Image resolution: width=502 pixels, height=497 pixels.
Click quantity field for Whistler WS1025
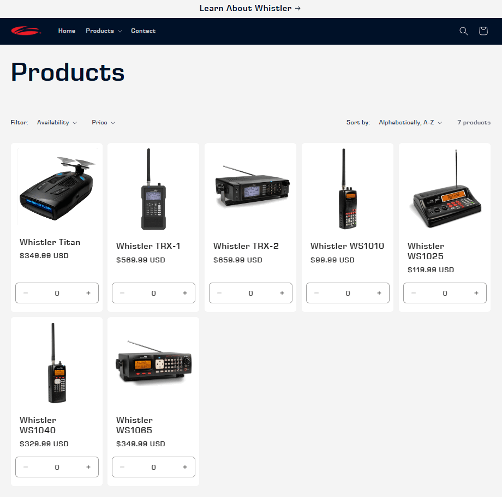pos(445,293)
